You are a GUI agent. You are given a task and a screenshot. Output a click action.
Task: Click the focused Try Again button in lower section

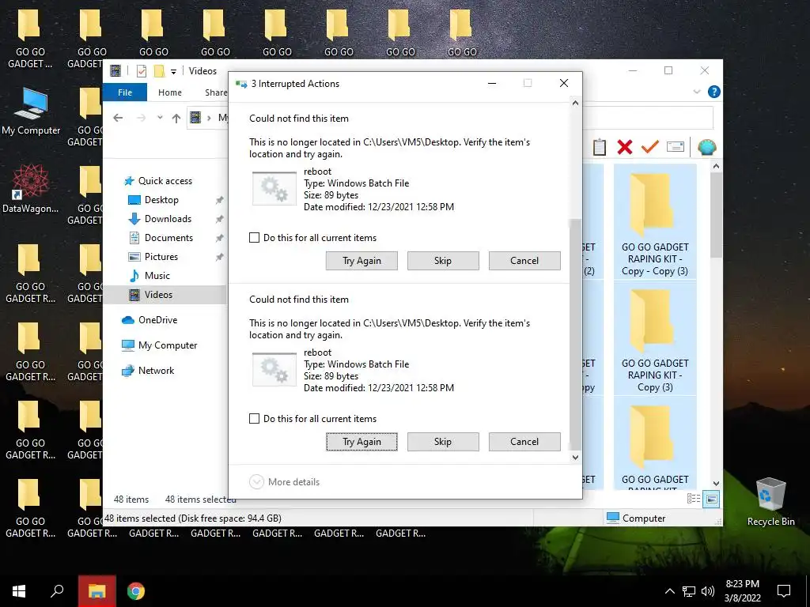pos(361,442)
